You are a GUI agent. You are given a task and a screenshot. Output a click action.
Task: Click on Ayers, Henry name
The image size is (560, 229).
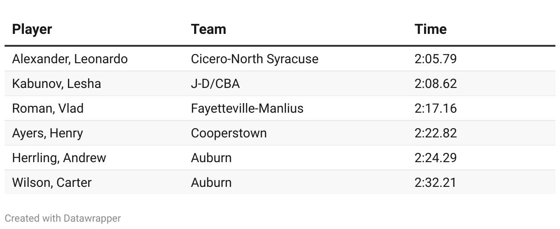tap(47, 133)
